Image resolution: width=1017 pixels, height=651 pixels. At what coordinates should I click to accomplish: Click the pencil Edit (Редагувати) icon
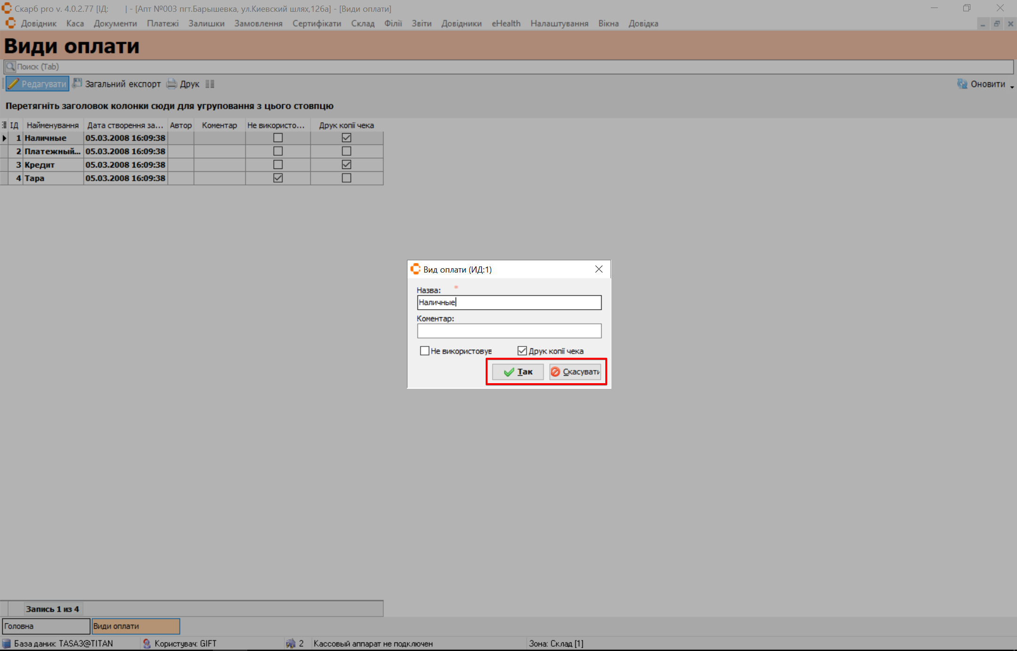point(13,84)
